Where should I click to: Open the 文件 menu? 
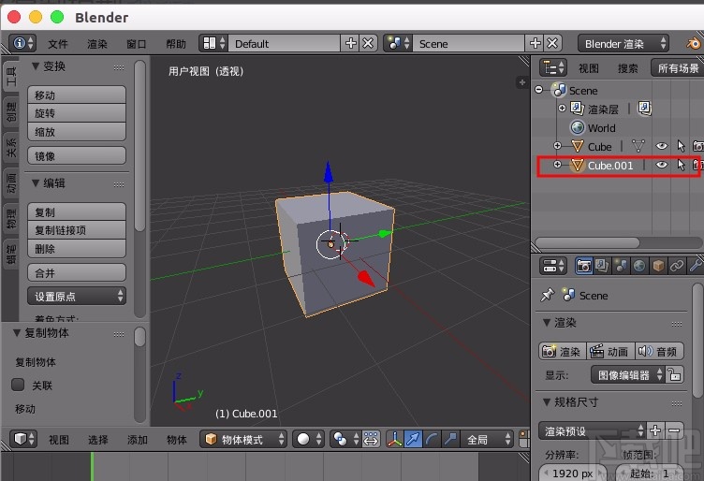(x=58, y=44)
